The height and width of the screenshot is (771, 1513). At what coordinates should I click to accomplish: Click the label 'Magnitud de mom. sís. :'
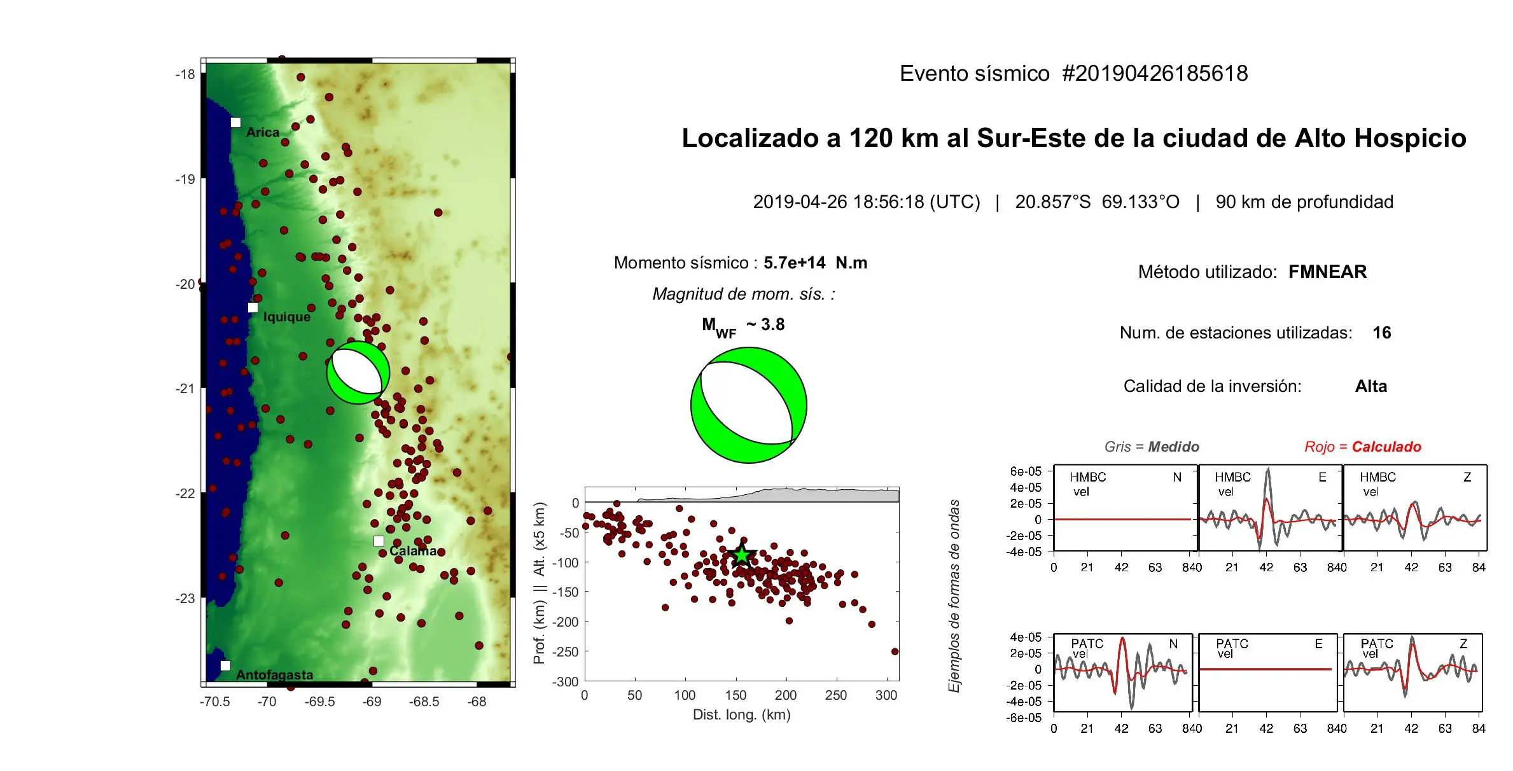pyautogui.click(x=743, y=294)
